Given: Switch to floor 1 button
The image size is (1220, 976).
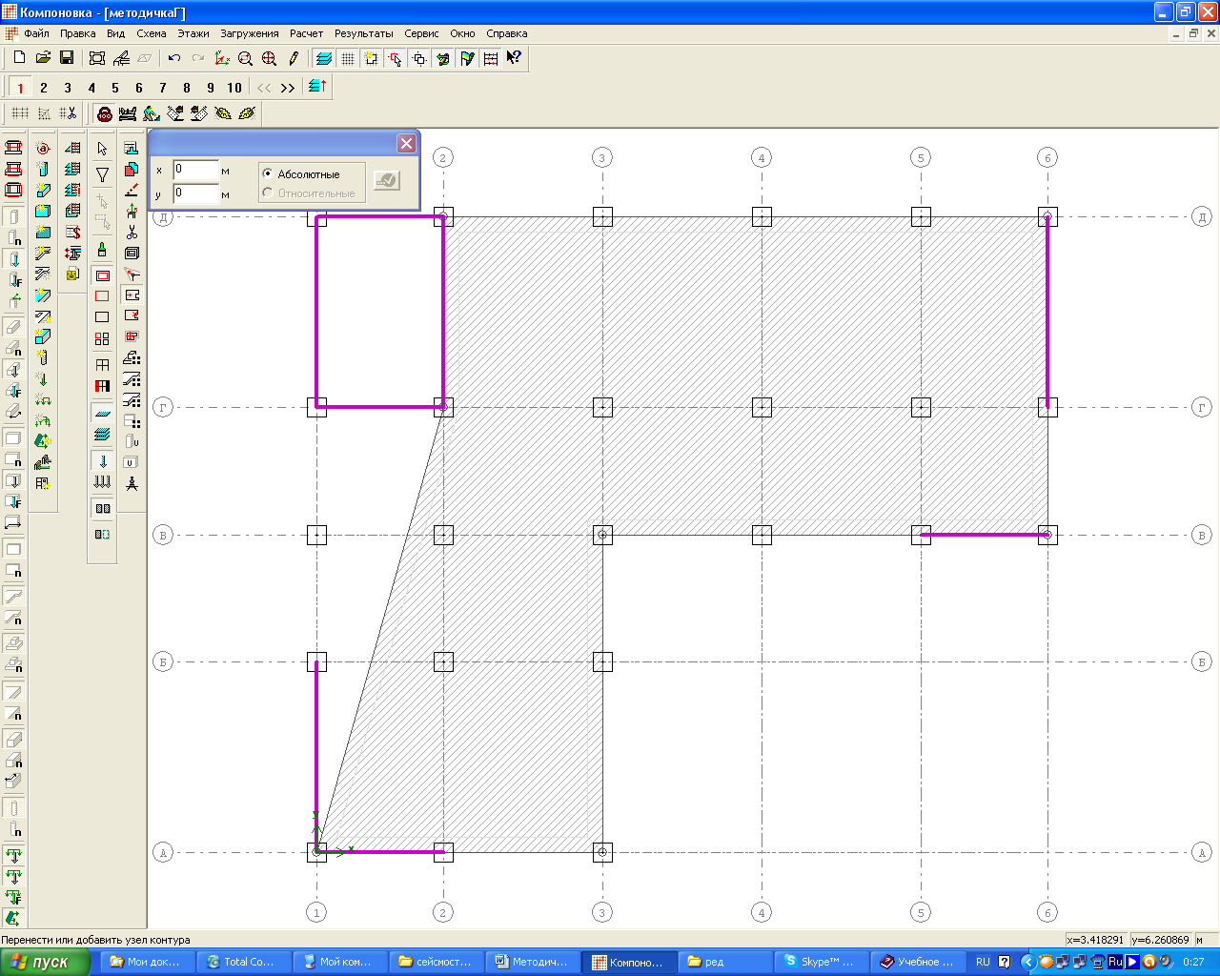Looking at the screenshot, I should pos(20,88).
